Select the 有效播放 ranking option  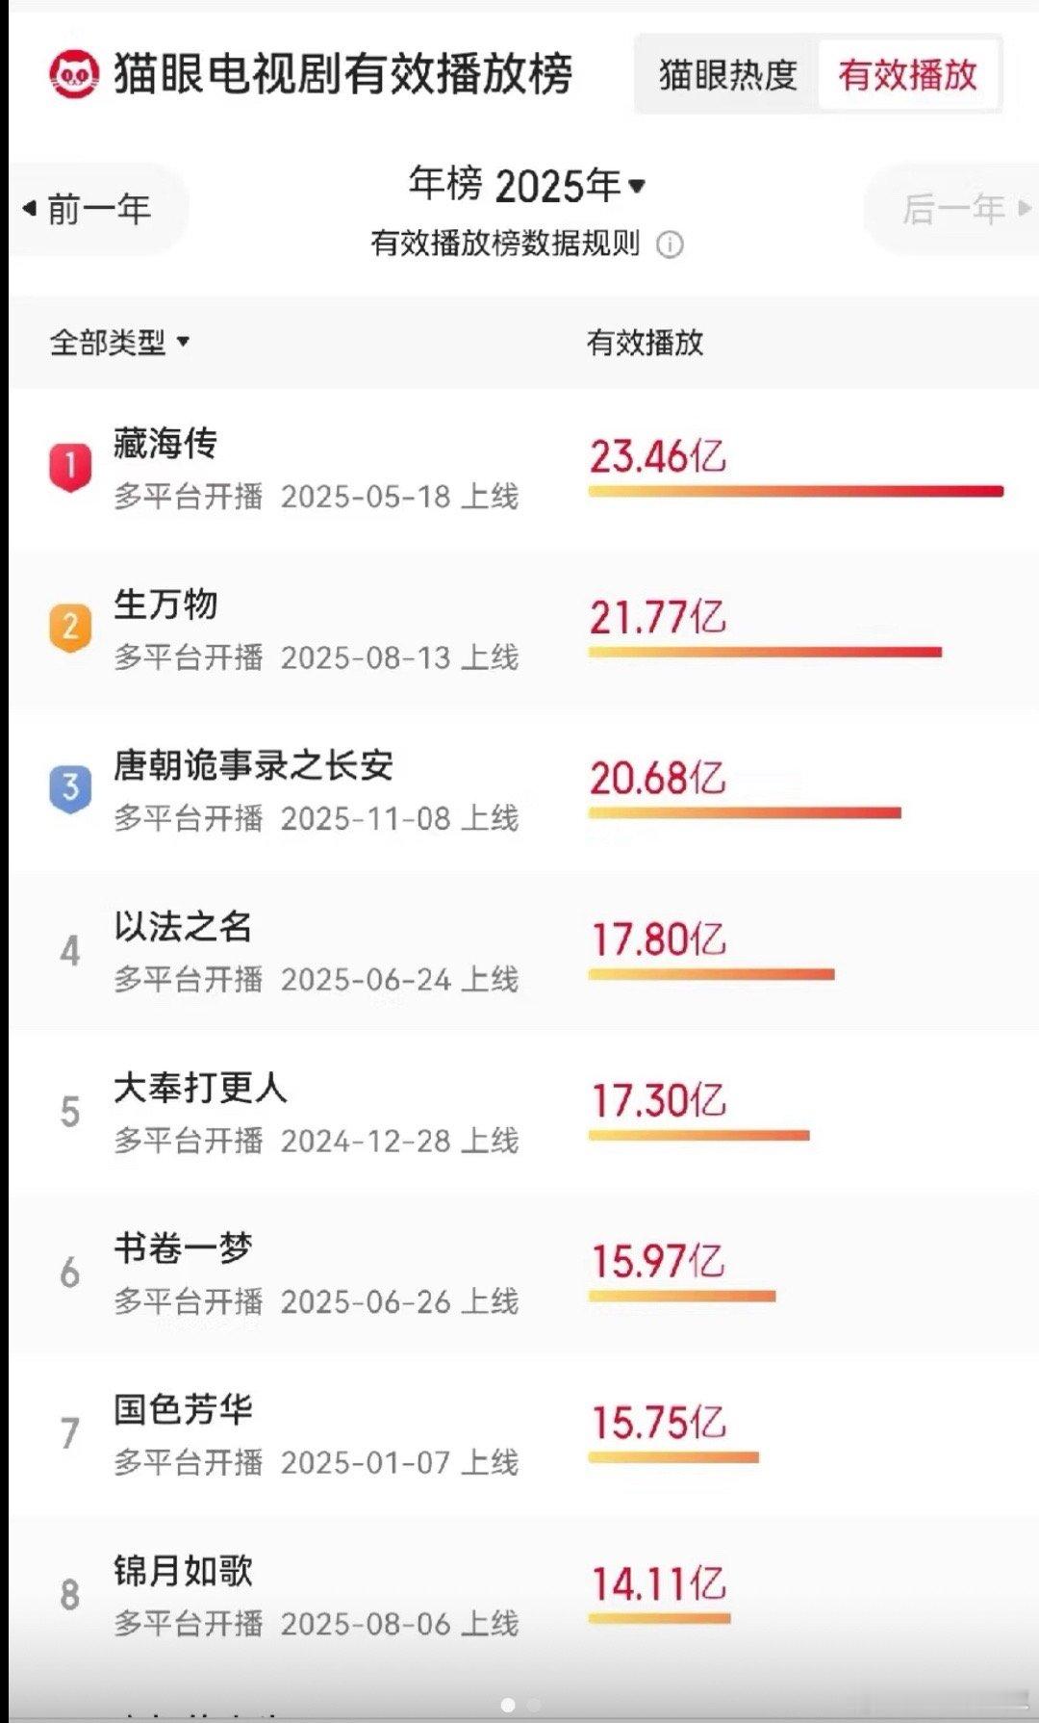907,75
